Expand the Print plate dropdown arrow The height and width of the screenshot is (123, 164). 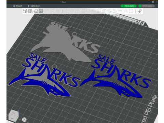(x=140, y=6)
